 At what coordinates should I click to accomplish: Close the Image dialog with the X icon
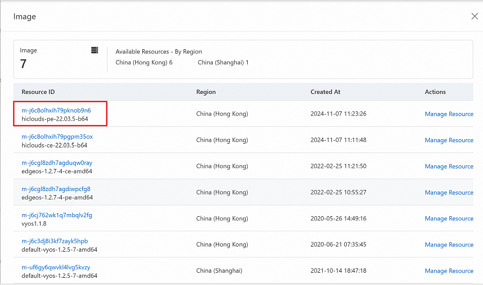475,16
